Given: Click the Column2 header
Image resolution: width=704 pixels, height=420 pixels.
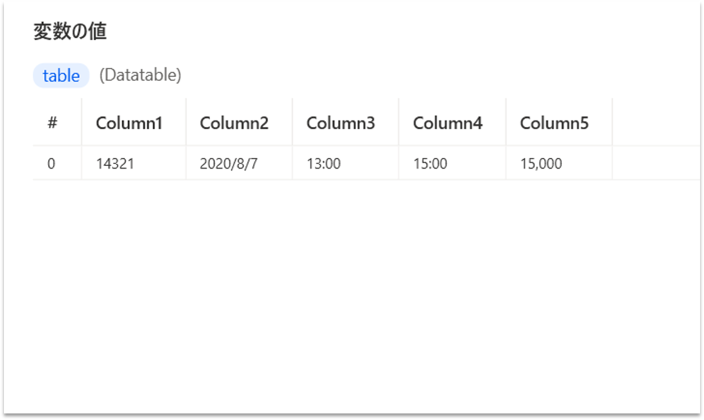Looking at the screenshot, I should pos(234,123).
